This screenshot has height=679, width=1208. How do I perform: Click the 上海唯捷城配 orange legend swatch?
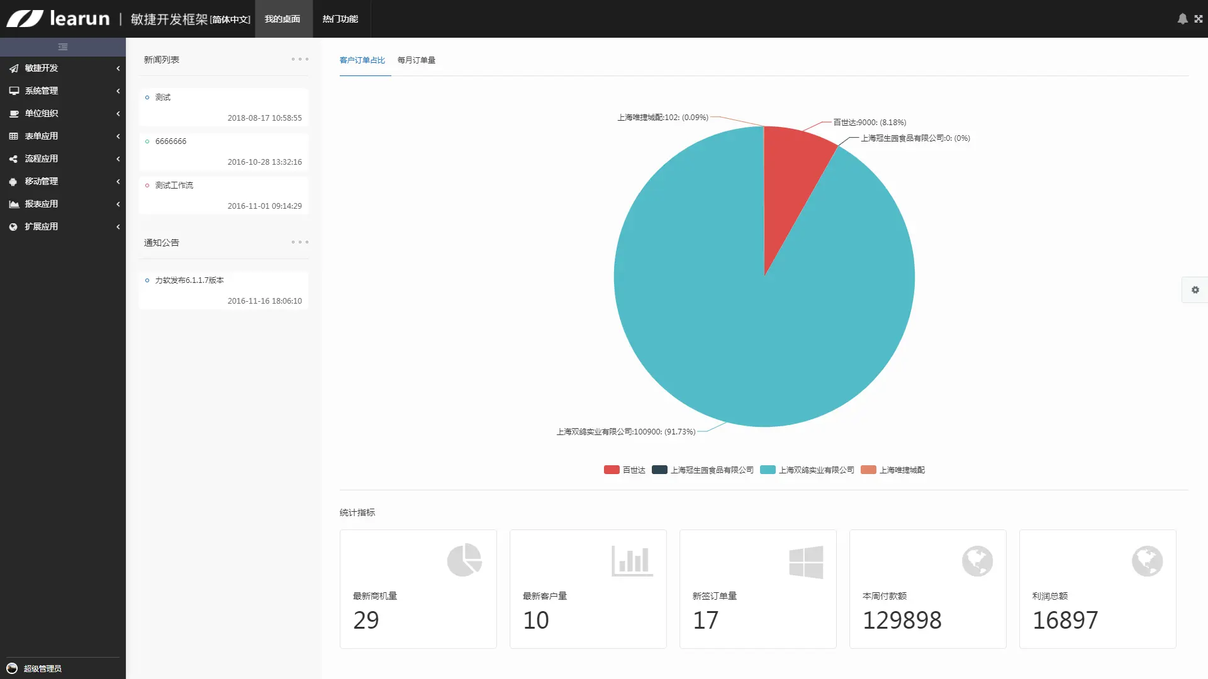click(x=868, y=470)
